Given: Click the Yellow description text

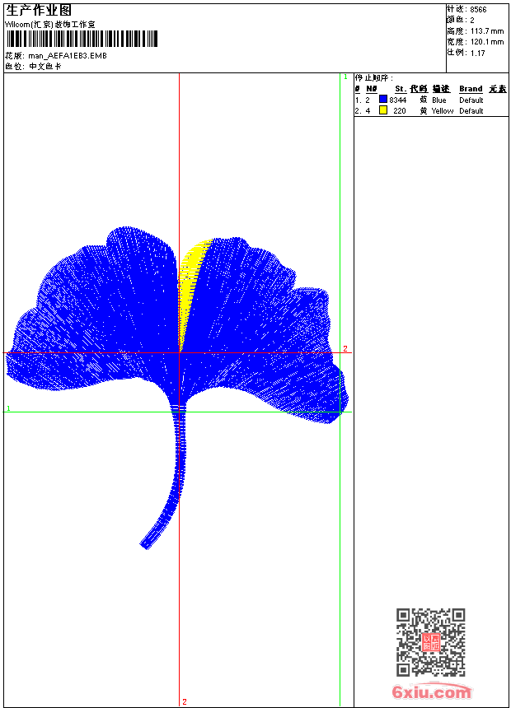Looking at the screenshot, I should 443,111.
